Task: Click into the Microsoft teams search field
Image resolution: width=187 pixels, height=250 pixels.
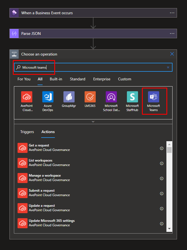Action: click(93, 67)
